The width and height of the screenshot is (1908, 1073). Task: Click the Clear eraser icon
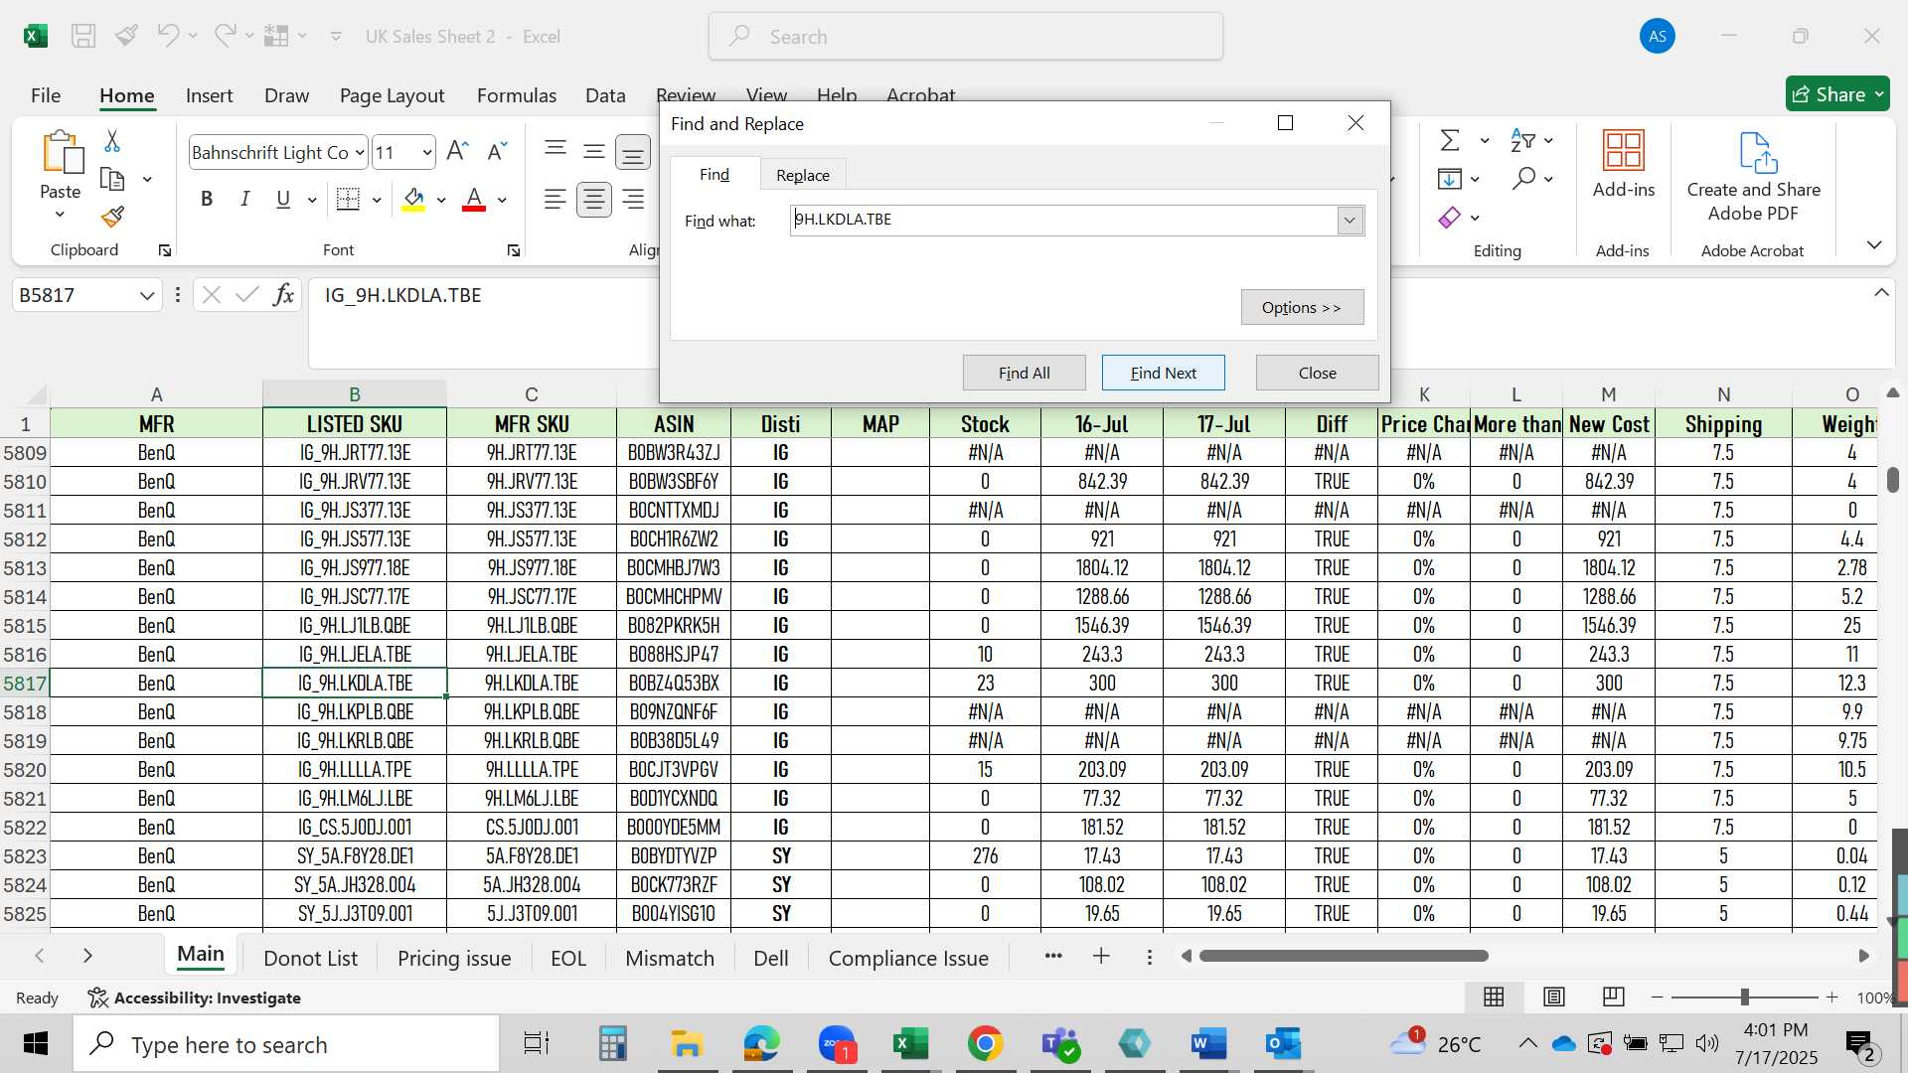coord(1450,218)
